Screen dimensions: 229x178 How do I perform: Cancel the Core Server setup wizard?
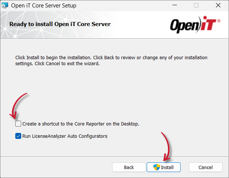coord(206,167)
